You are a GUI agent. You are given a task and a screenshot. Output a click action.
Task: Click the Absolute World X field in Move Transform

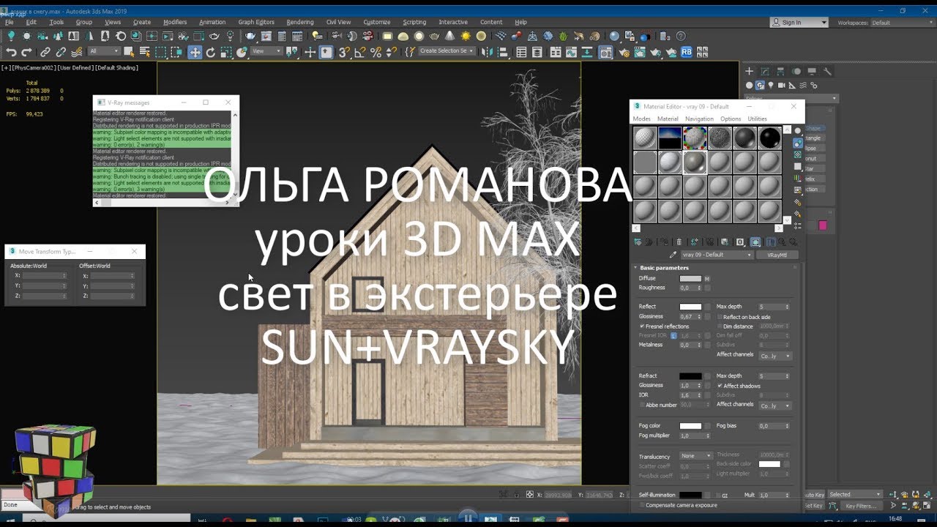[45, 276]
